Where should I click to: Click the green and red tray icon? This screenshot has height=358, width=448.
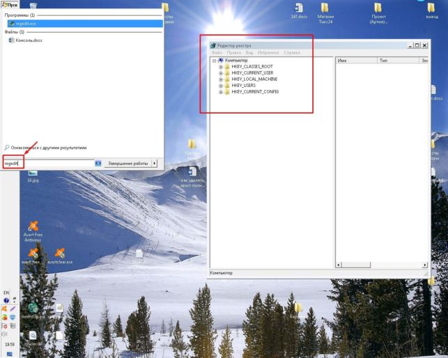4,318
